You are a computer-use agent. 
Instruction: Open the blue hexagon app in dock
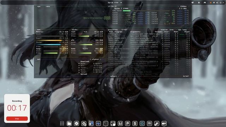coord(142,123)
